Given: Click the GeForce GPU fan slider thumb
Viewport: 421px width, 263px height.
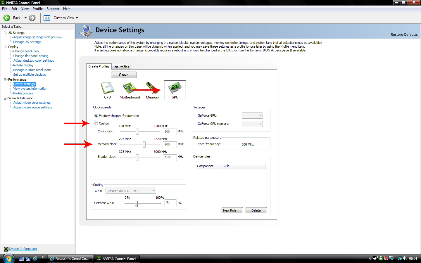Looking at the screenshot, I should click(136, 204).
